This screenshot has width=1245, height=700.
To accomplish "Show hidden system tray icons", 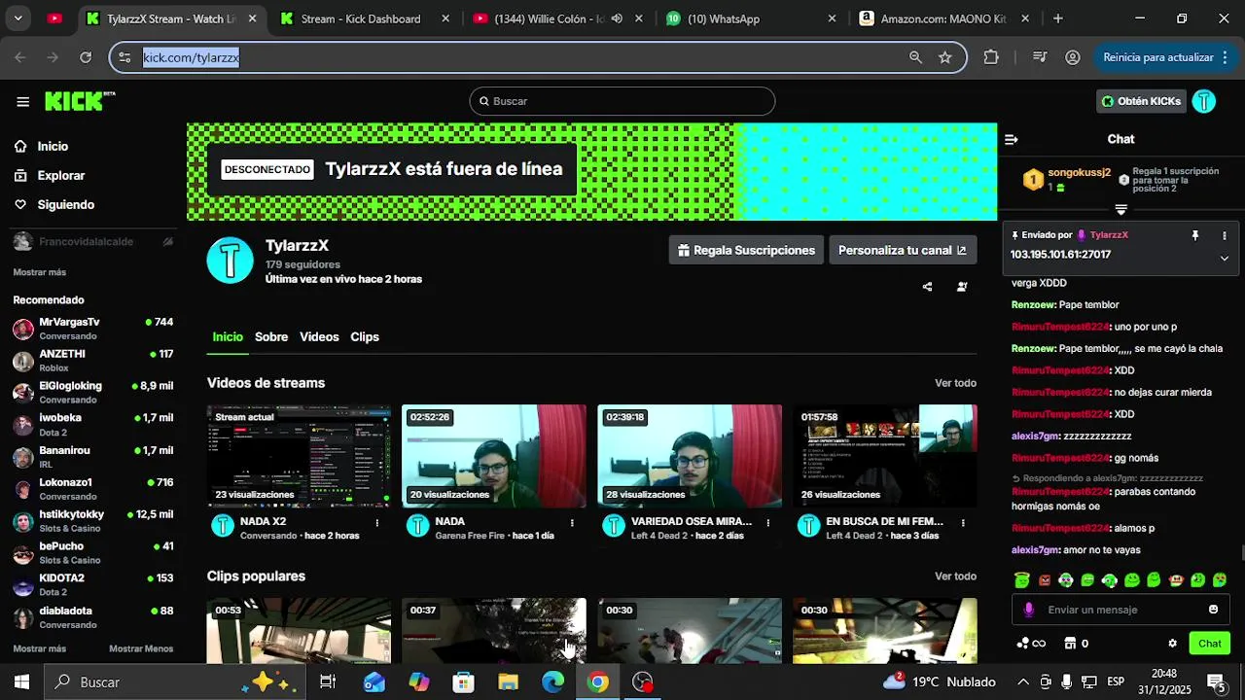I will pos(1023,682).
